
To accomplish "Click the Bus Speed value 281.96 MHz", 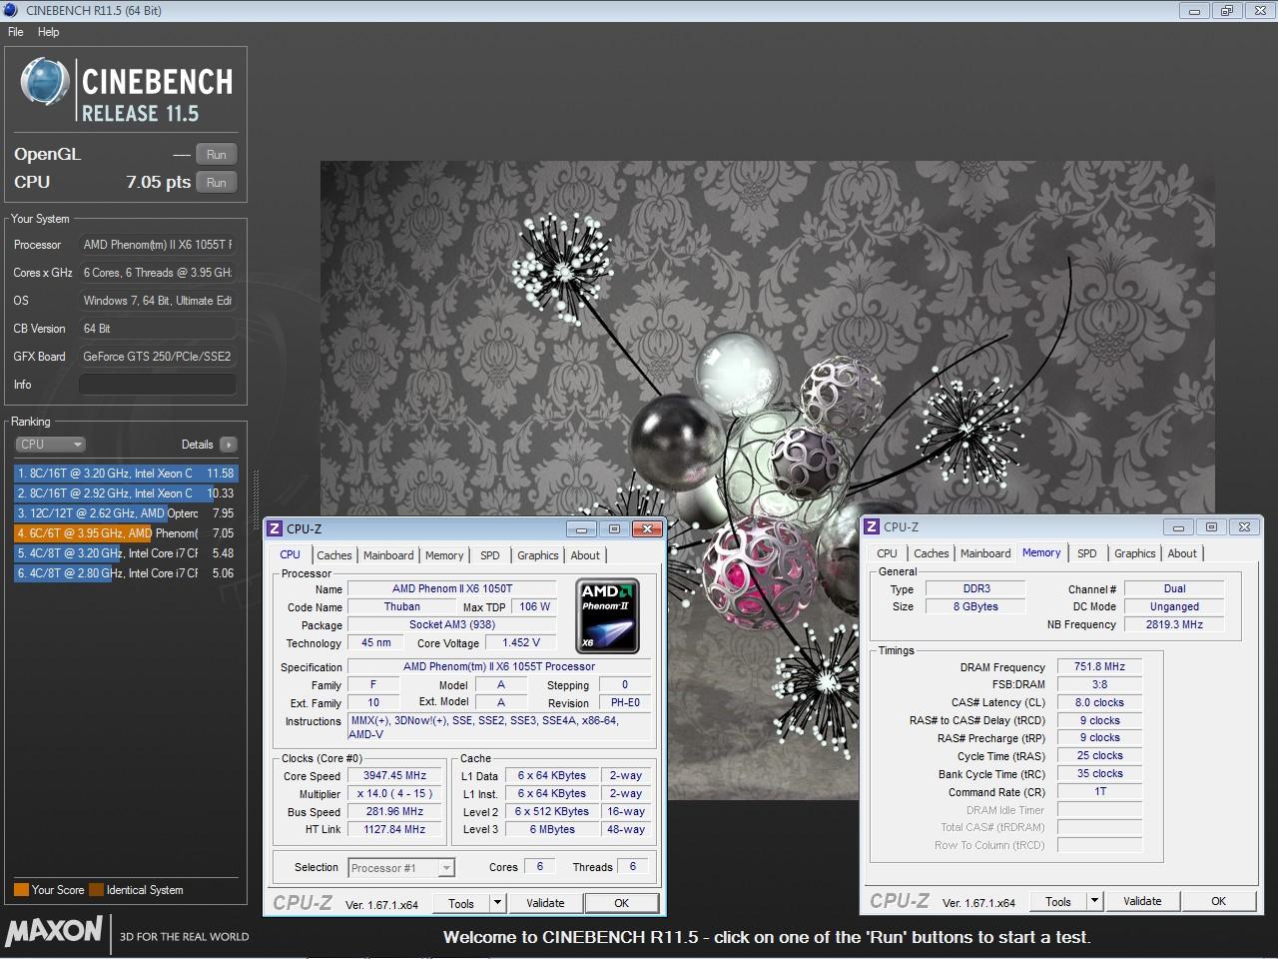I will pos(395,812).
